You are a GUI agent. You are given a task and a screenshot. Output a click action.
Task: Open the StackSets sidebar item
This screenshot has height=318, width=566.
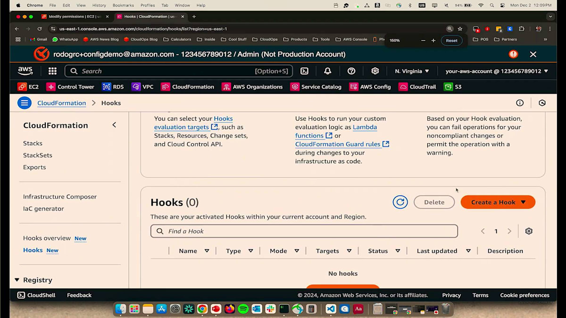pyautogui.click(x=38, y=155)
